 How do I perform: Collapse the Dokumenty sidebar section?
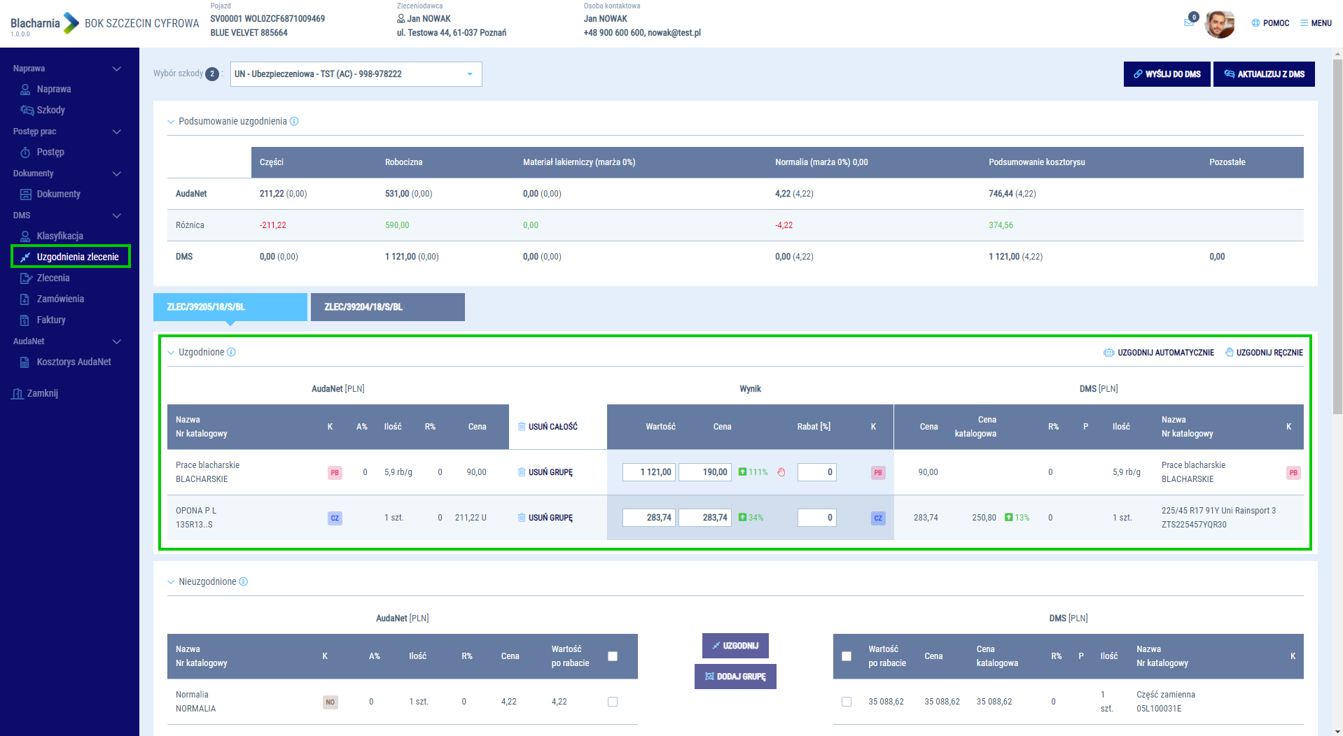click(x=117, y=174)
